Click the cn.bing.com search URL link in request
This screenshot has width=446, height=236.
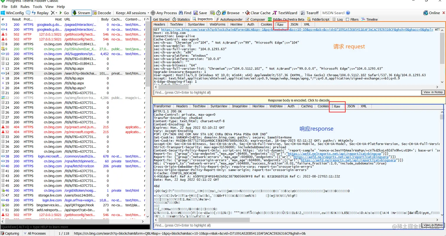pyautogui.click(x=297, y=30)
